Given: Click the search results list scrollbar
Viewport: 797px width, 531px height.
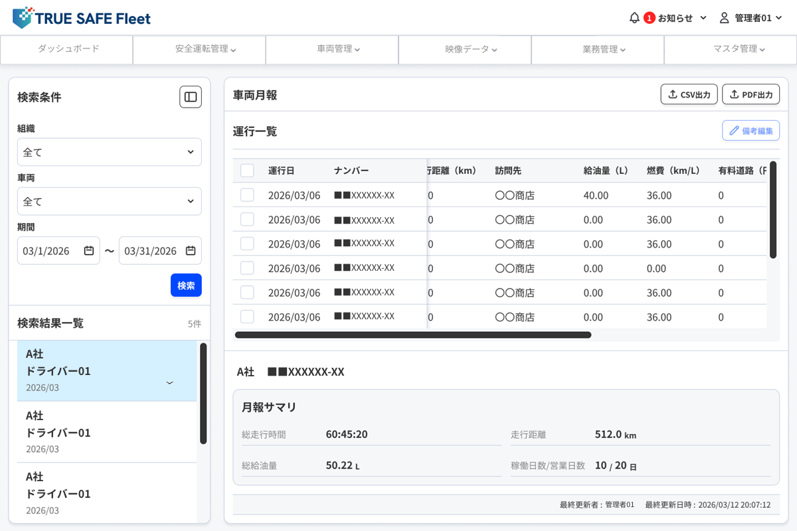Looking at the screenshot, I should [x=203, y=393].
